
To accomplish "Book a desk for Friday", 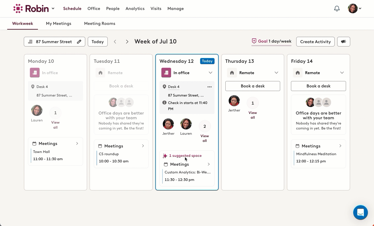I will point(318,86).
